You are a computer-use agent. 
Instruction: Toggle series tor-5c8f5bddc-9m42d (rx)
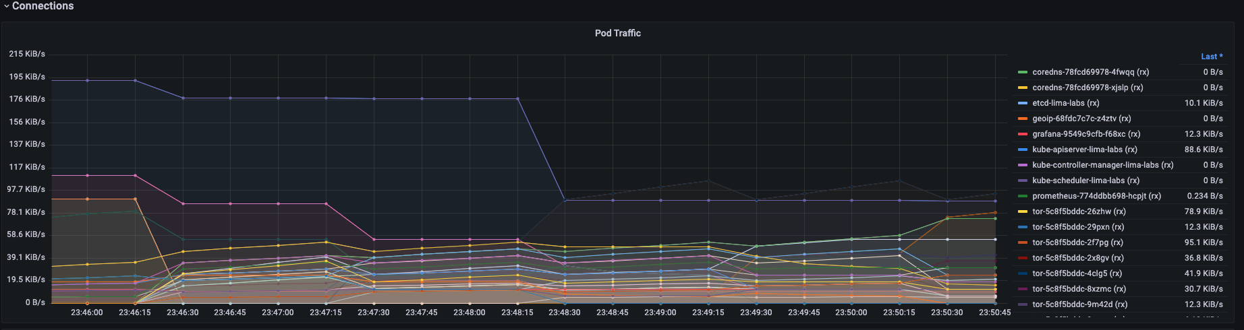tap(1079, 304)
